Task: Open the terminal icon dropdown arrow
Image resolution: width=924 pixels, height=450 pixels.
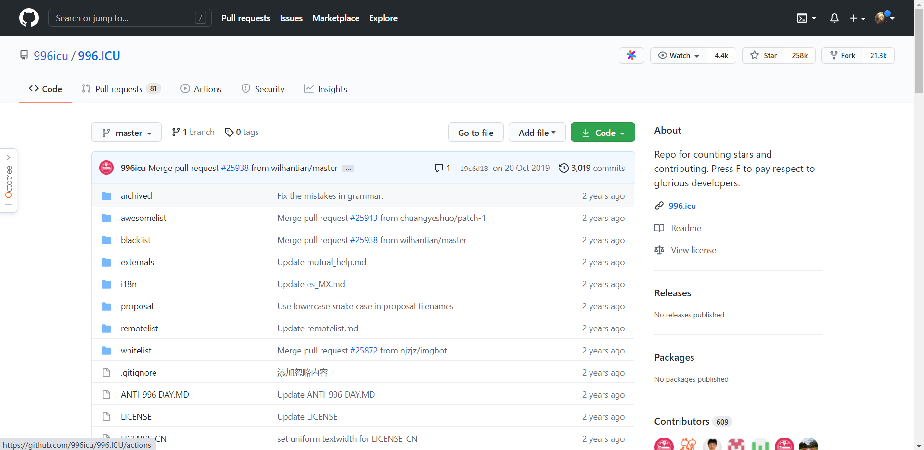Action: (814, 18)
